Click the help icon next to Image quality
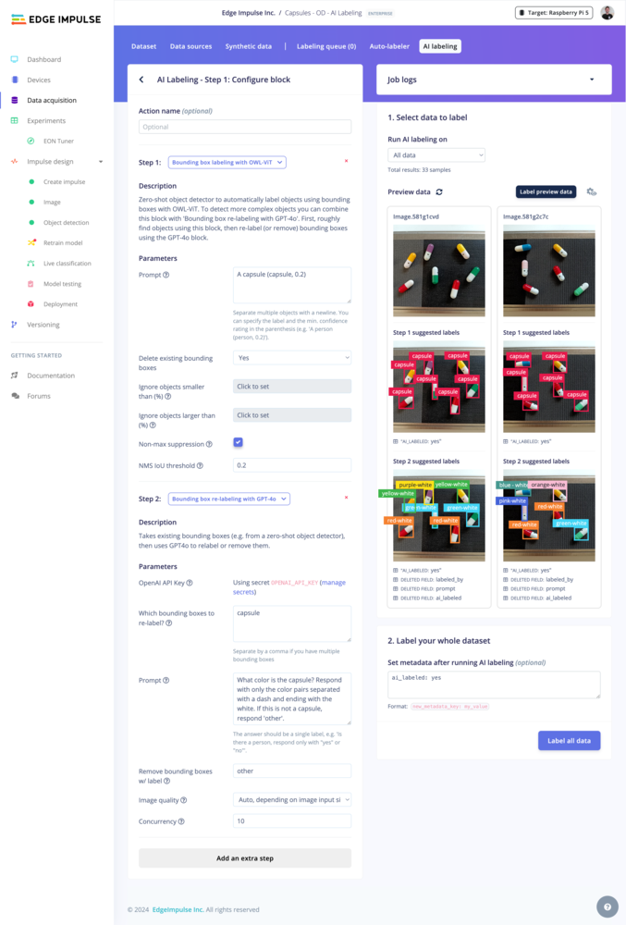This screenshot has height=925, width=626. [x=184, y=800]
